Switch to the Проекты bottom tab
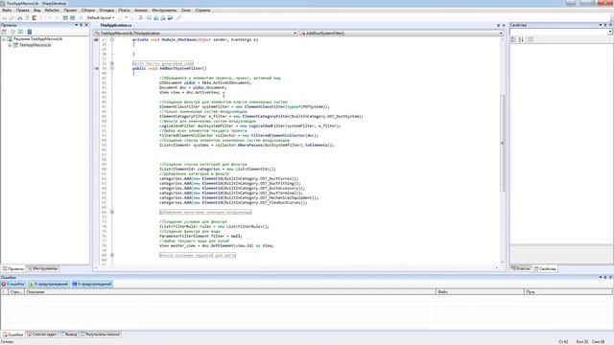This screenshot has width=614, height=345. point(13,269)
